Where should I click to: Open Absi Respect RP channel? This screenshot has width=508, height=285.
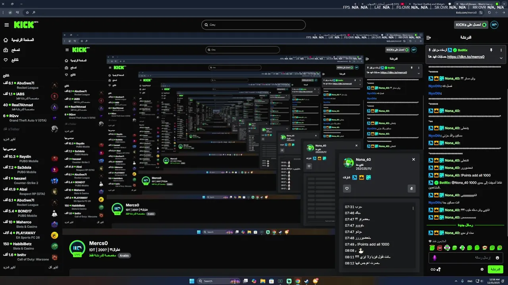pos(31,192)
